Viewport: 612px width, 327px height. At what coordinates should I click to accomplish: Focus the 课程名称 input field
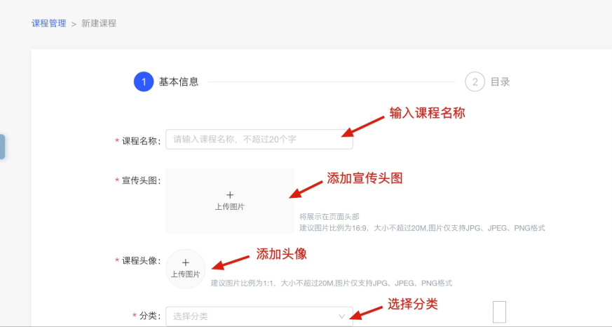pyautogui.click(x=259, y=139)
